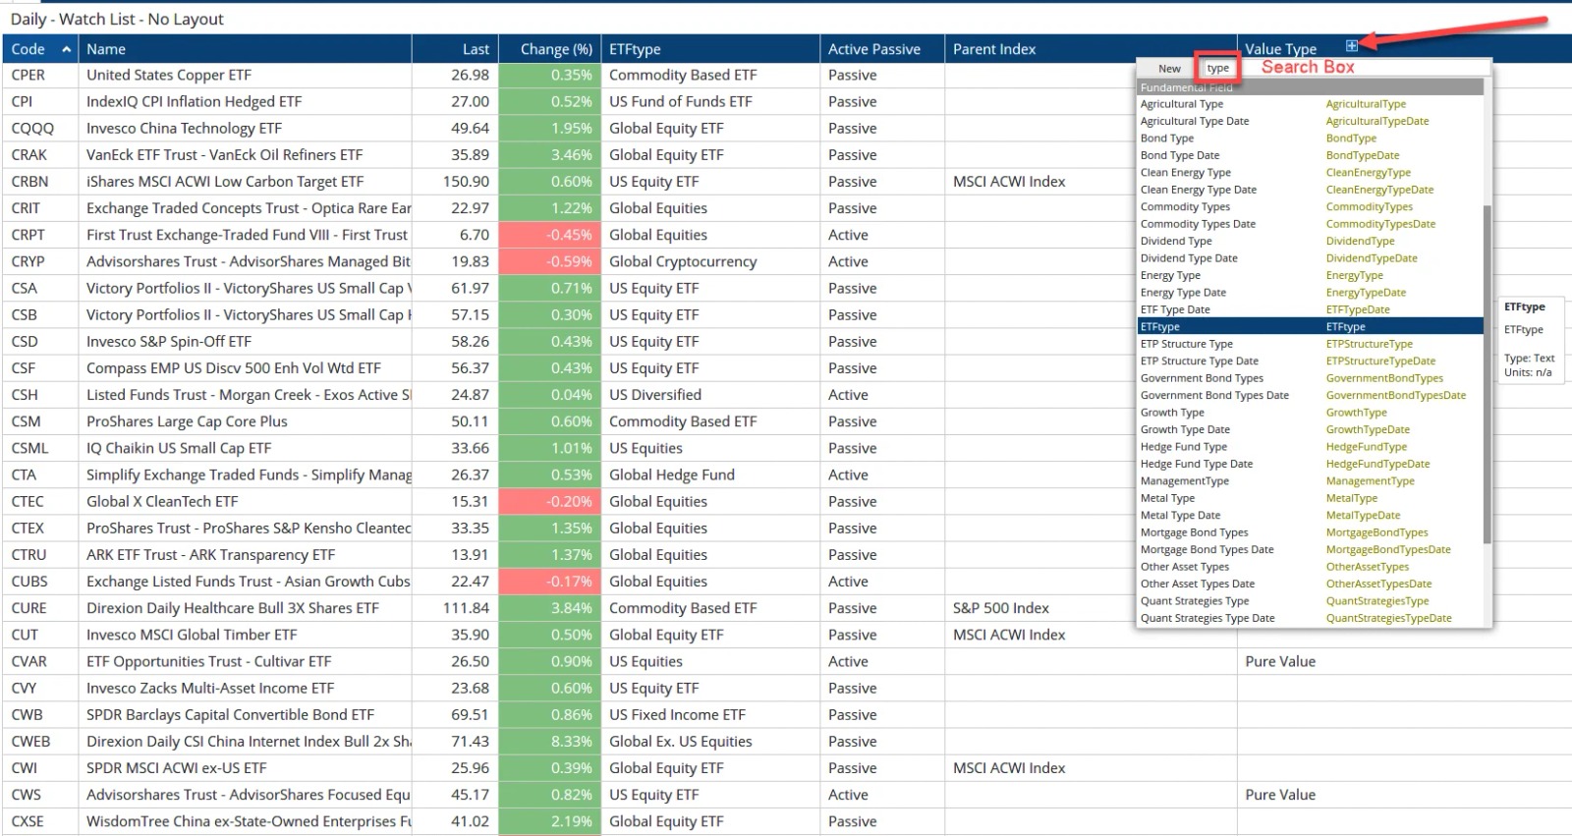Click the ETFtype column header

(x=709, y=49)
